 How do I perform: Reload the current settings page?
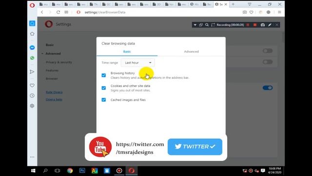[x=58, y=12]
